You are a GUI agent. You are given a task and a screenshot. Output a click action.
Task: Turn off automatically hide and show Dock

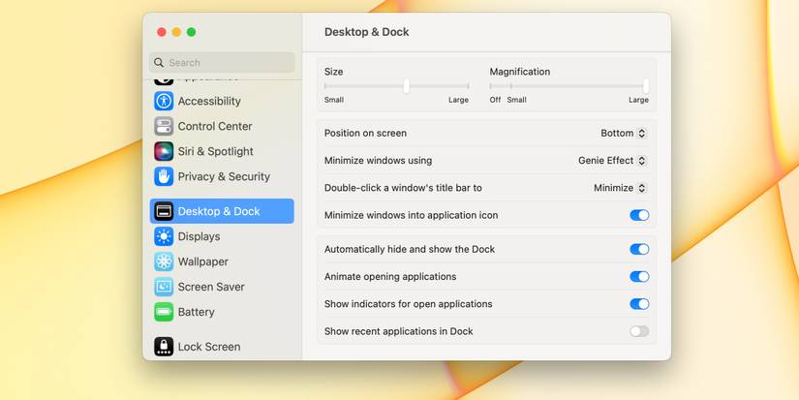[x=639, y=249]
